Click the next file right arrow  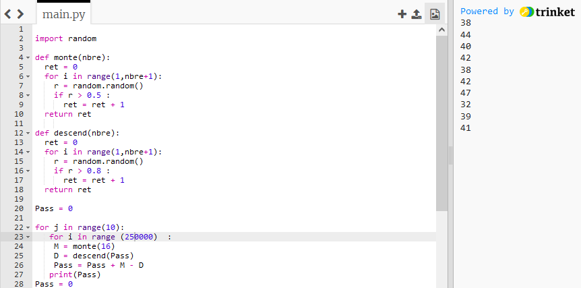(x=20, y=13)
